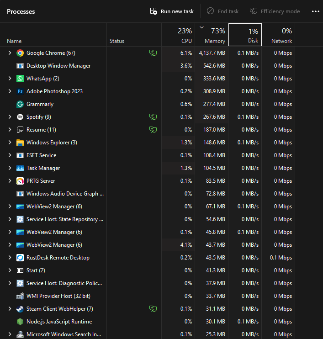Select the Grammarly process icon
Screen dimensions: 323x339
click(20, 104)
